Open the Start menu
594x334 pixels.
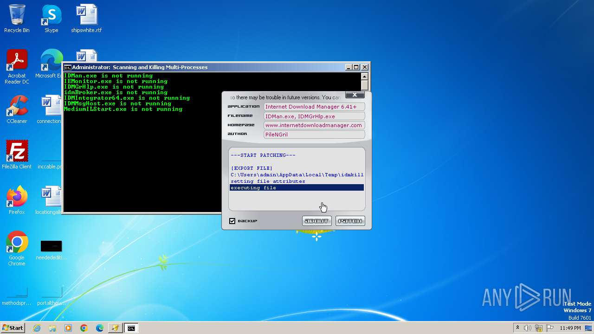point(13,328)
